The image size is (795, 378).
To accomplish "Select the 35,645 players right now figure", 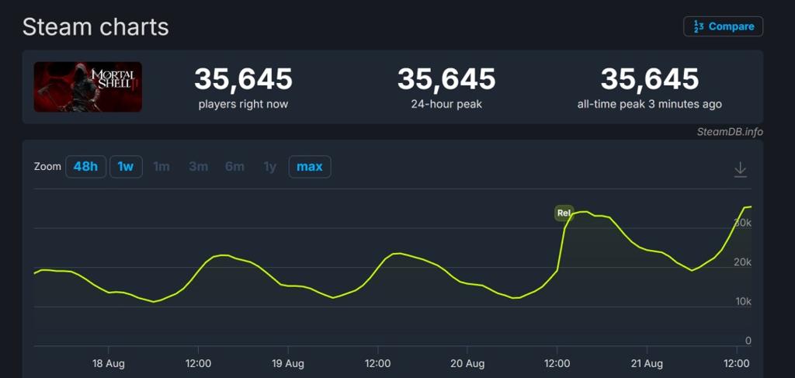I will pos(243,79).
